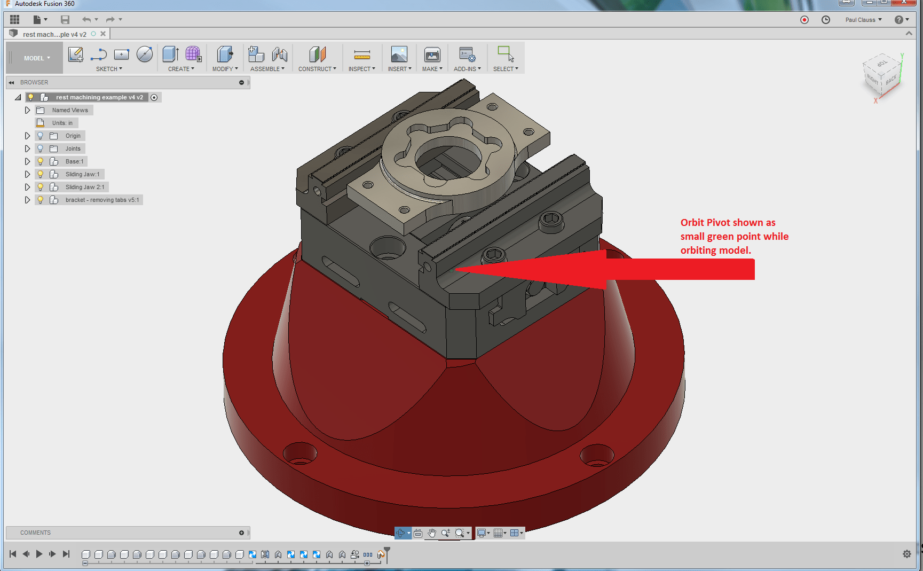Activate the Orbit tool

click(401, 533)
